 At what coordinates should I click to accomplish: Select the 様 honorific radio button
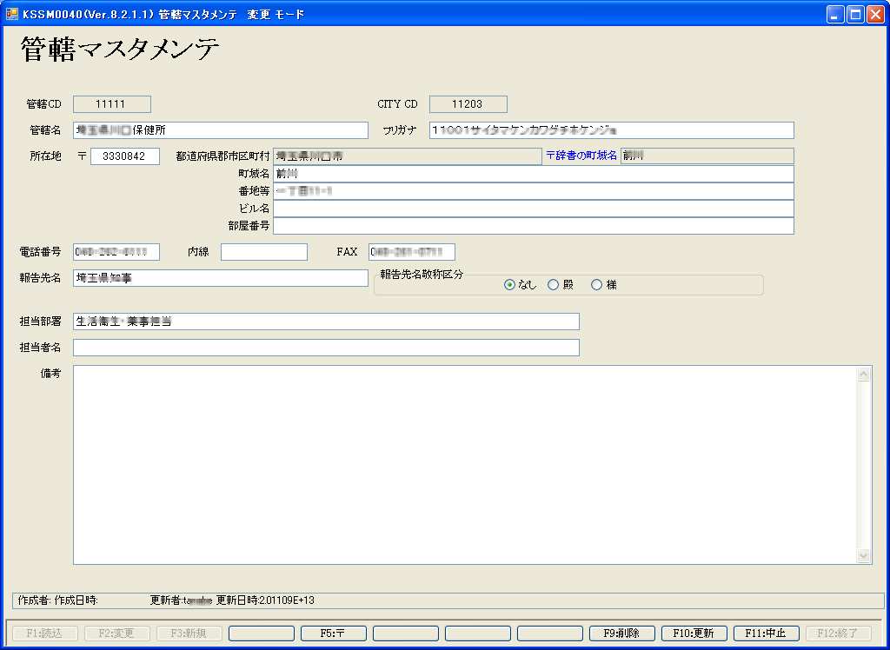click(x=597, y=285)
